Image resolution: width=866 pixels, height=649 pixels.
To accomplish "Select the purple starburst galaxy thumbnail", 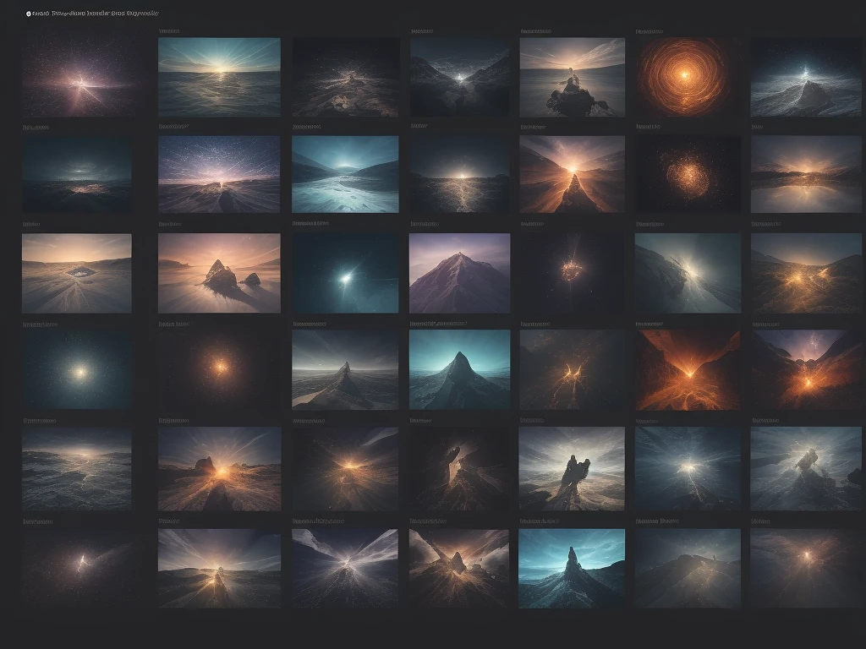I will click(x=77, y=77).
